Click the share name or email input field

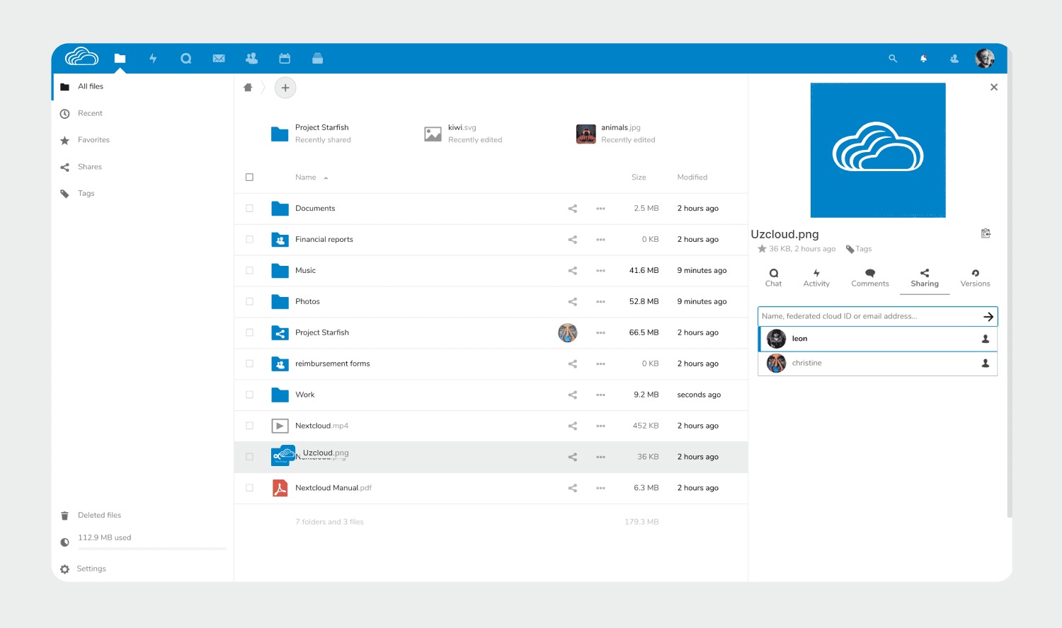pyautogui.click(x=867, y=316)
